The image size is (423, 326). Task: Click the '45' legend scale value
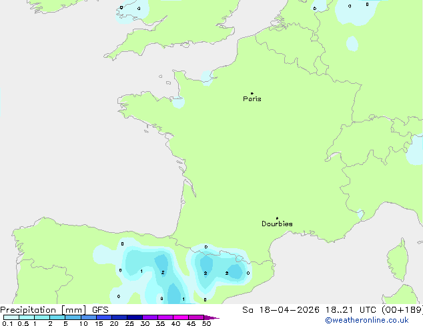point(191,323)
